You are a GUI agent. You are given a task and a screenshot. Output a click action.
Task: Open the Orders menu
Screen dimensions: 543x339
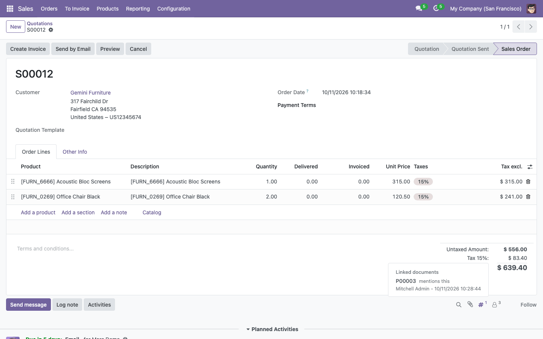[x=49, y=9]
